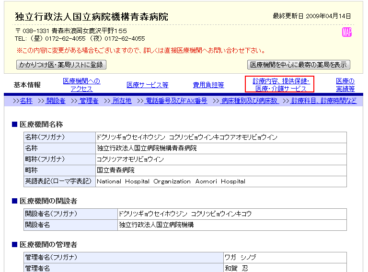Click 名称(フリガナ) label cell
The image size is (368, 272).
pyautogui.click(x=59, y=137)
